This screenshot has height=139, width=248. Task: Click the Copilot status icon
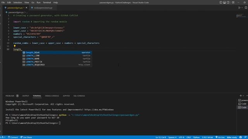(241, 137)
